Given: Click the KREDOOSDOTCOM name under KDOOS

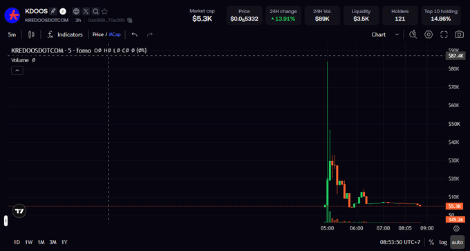Looking at the screenshot, I should (x=46, y=20).
